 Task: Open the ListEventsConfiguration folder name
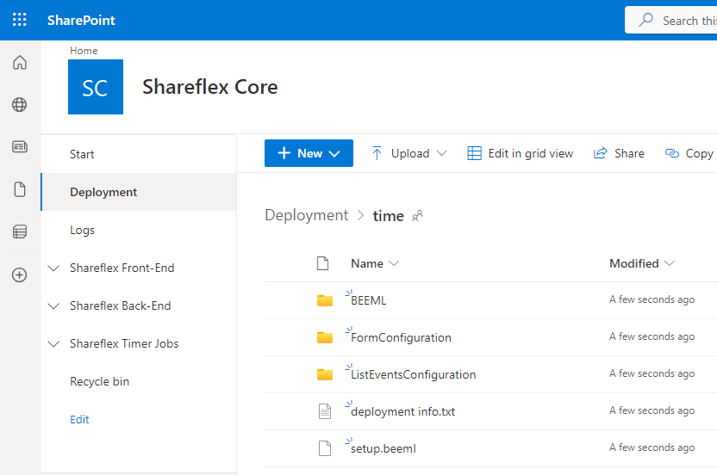coord(414,374)
